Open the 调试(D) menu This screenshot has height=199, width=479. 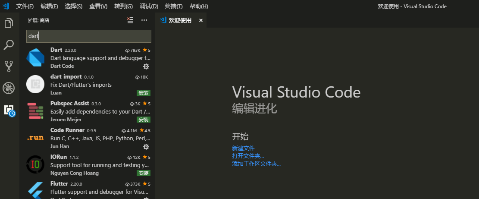[x=149, y=6]
